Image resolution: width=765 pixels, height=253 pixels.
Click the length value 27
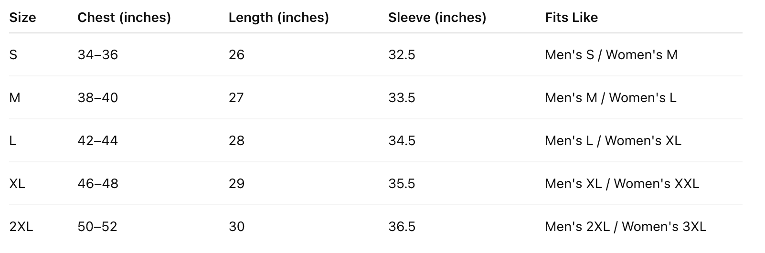click(x=236, y=98)
